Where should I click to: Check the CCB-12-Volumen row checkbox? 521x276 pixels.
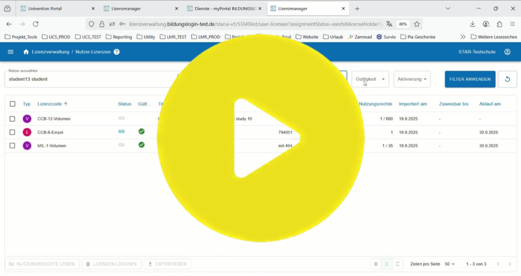pyautogui.click(x=12, y=119)
